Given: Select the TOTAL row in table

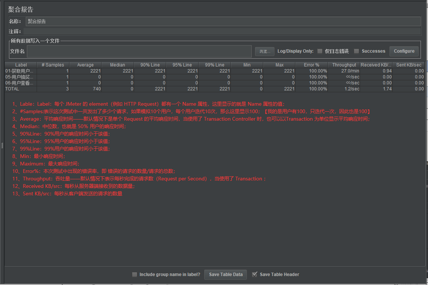Looking at the screenshot, I should [x=214, y=89].
